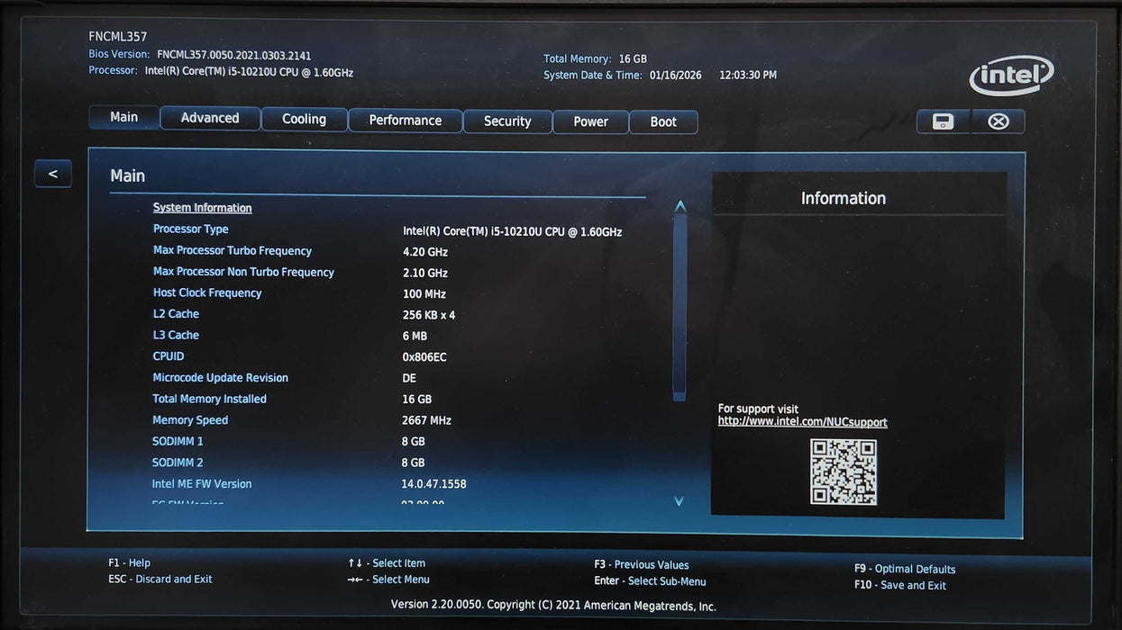Click the vertical scrollbar thumb in Main panel
1122x630 pixels.
pos(680,306)
